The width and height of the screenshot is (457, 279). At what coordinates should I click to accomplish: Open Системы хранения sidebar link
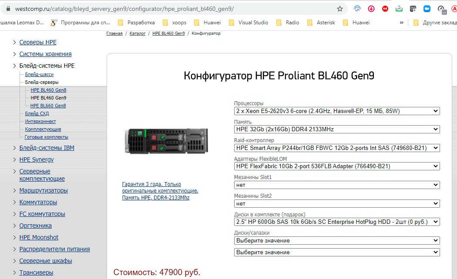click(45, 54)
